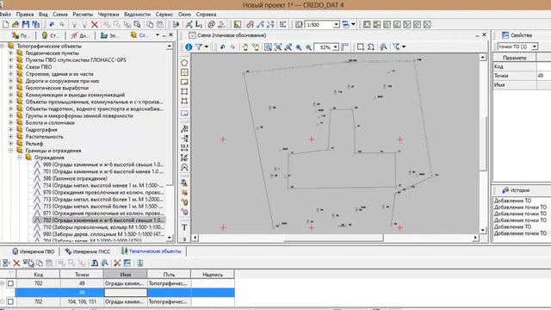Click the scheme view horizontal scrollbar thumb

(333, 238)
